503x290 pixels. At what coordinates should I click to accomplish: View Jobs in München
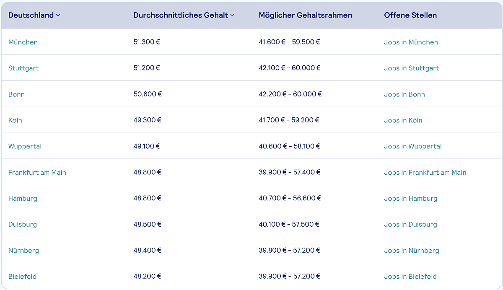(x=411, y=42)
